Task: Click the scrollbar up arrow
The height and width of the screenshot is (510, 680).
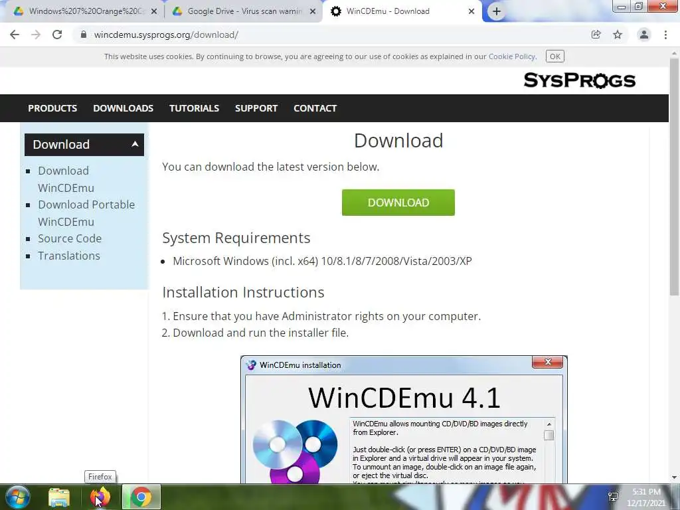Action: (675, 52)
